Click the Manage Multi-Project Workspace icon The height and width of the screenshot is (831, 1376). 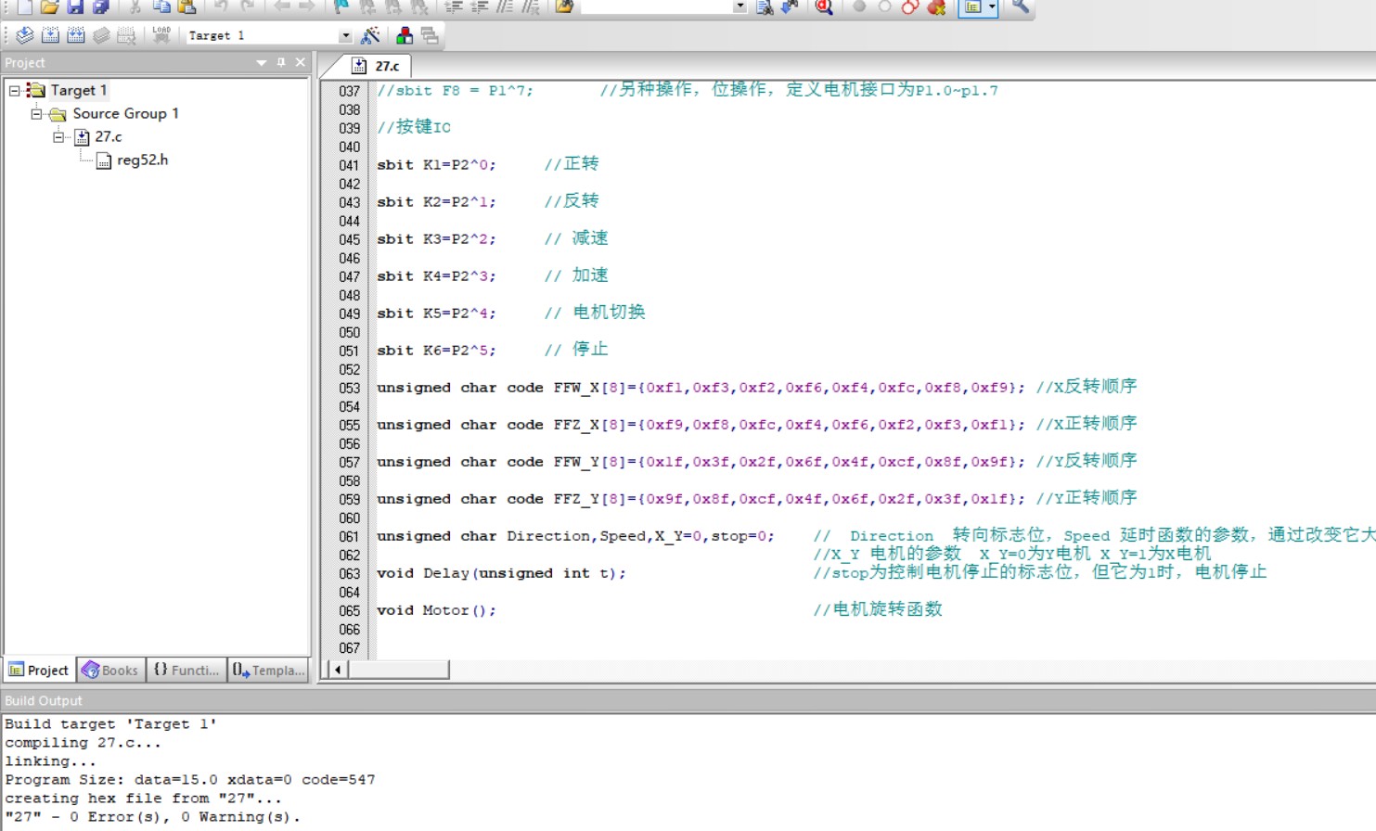pos(430,35)
